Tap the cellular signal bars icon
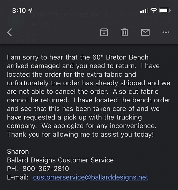 (x=144, y=11)
